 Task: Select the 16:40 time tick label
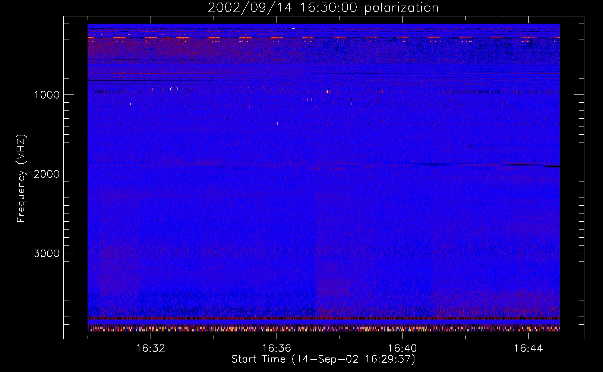pyautogui.click(x=402, y=349)
